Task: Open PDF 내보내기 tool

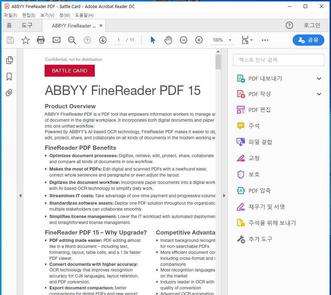Action: click(x=278, y=78)
